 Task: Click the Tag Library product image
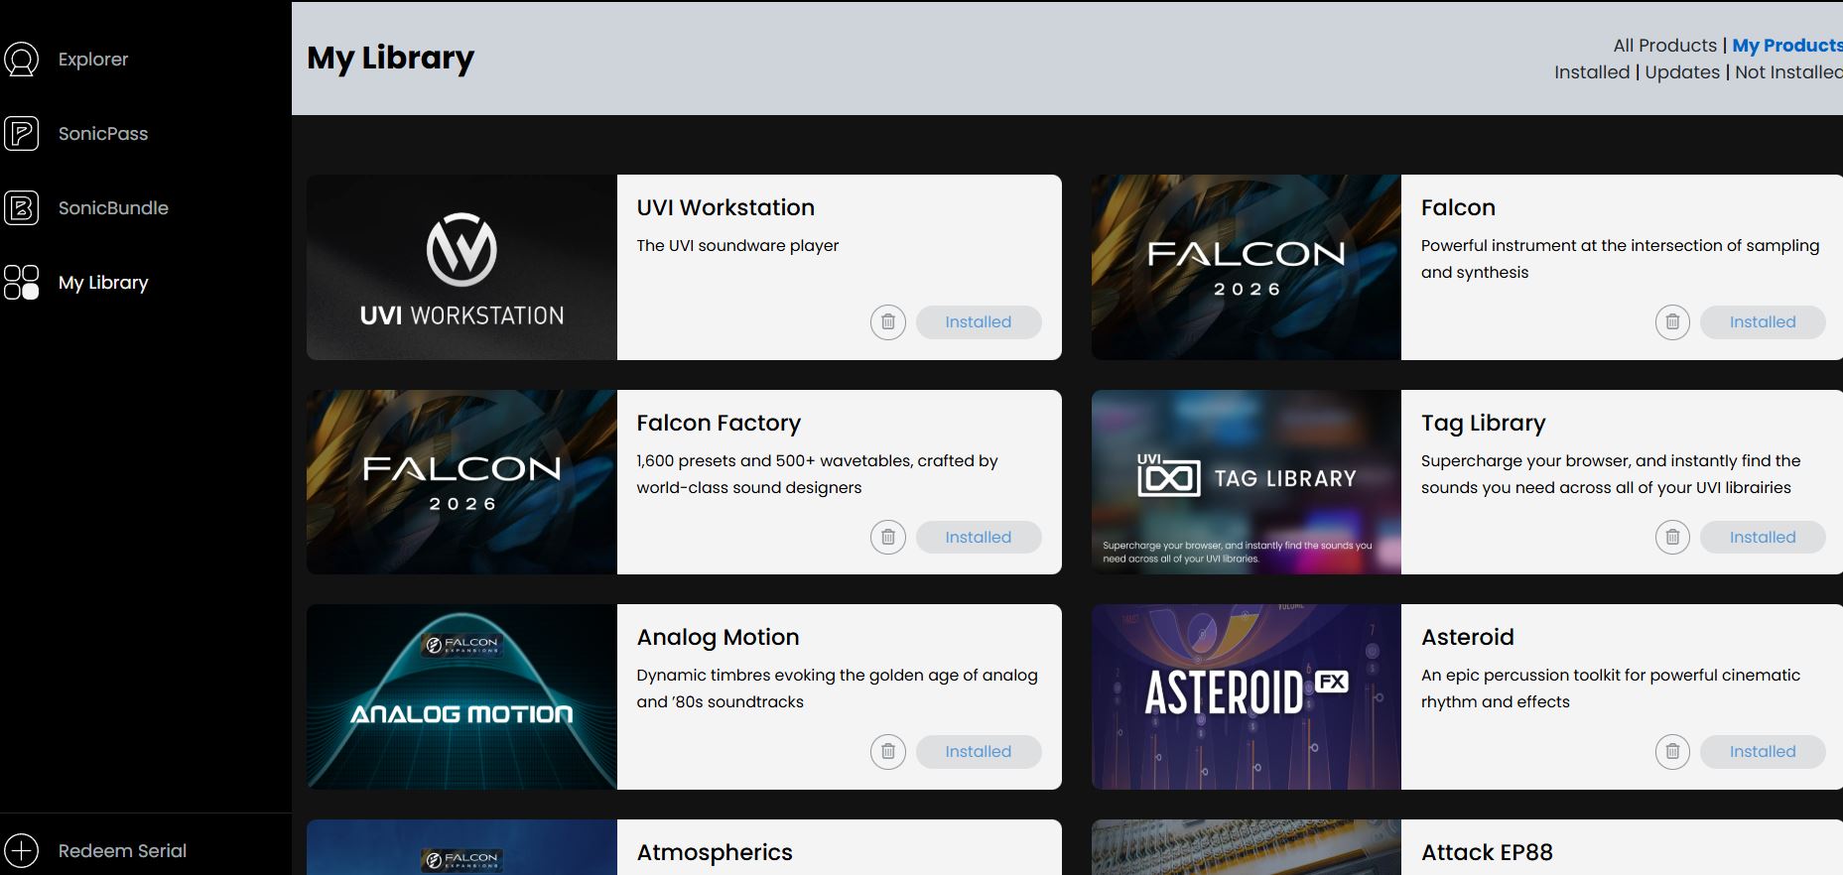pyautogui.click(x=1246, y=482)
